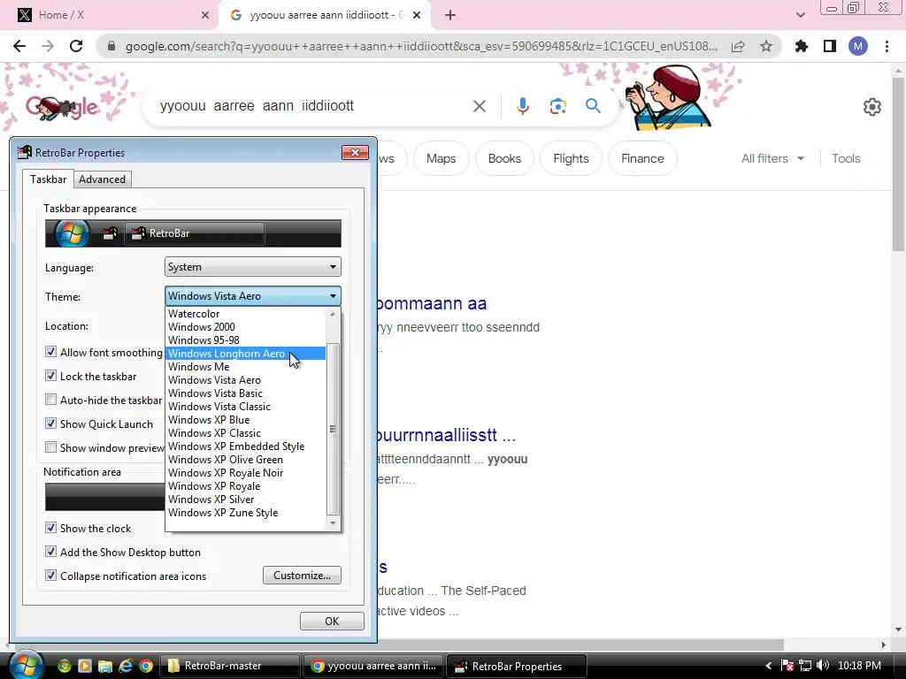Image resolution: width=906 pixels, height=679 pixels.
Task: Click the Customize... button
Action: coord(302,575)
